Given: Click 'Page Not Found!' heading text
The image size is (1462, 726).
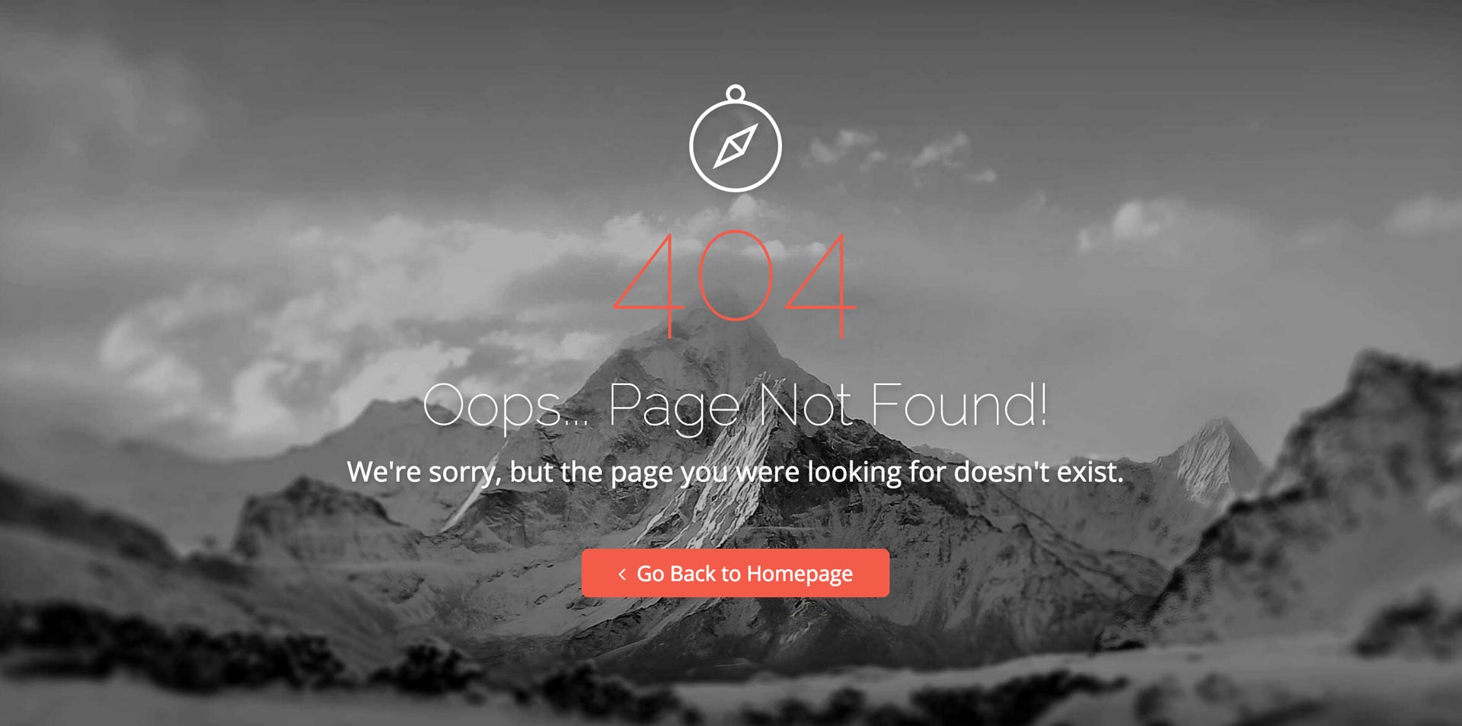Looking at the screenshot, I should tap(828, 407).
